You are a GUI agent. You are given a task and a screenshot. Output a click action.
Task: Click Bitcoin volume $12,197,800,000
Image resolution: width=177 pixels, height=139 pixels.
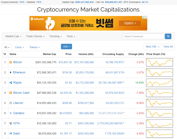click(84, 62)
